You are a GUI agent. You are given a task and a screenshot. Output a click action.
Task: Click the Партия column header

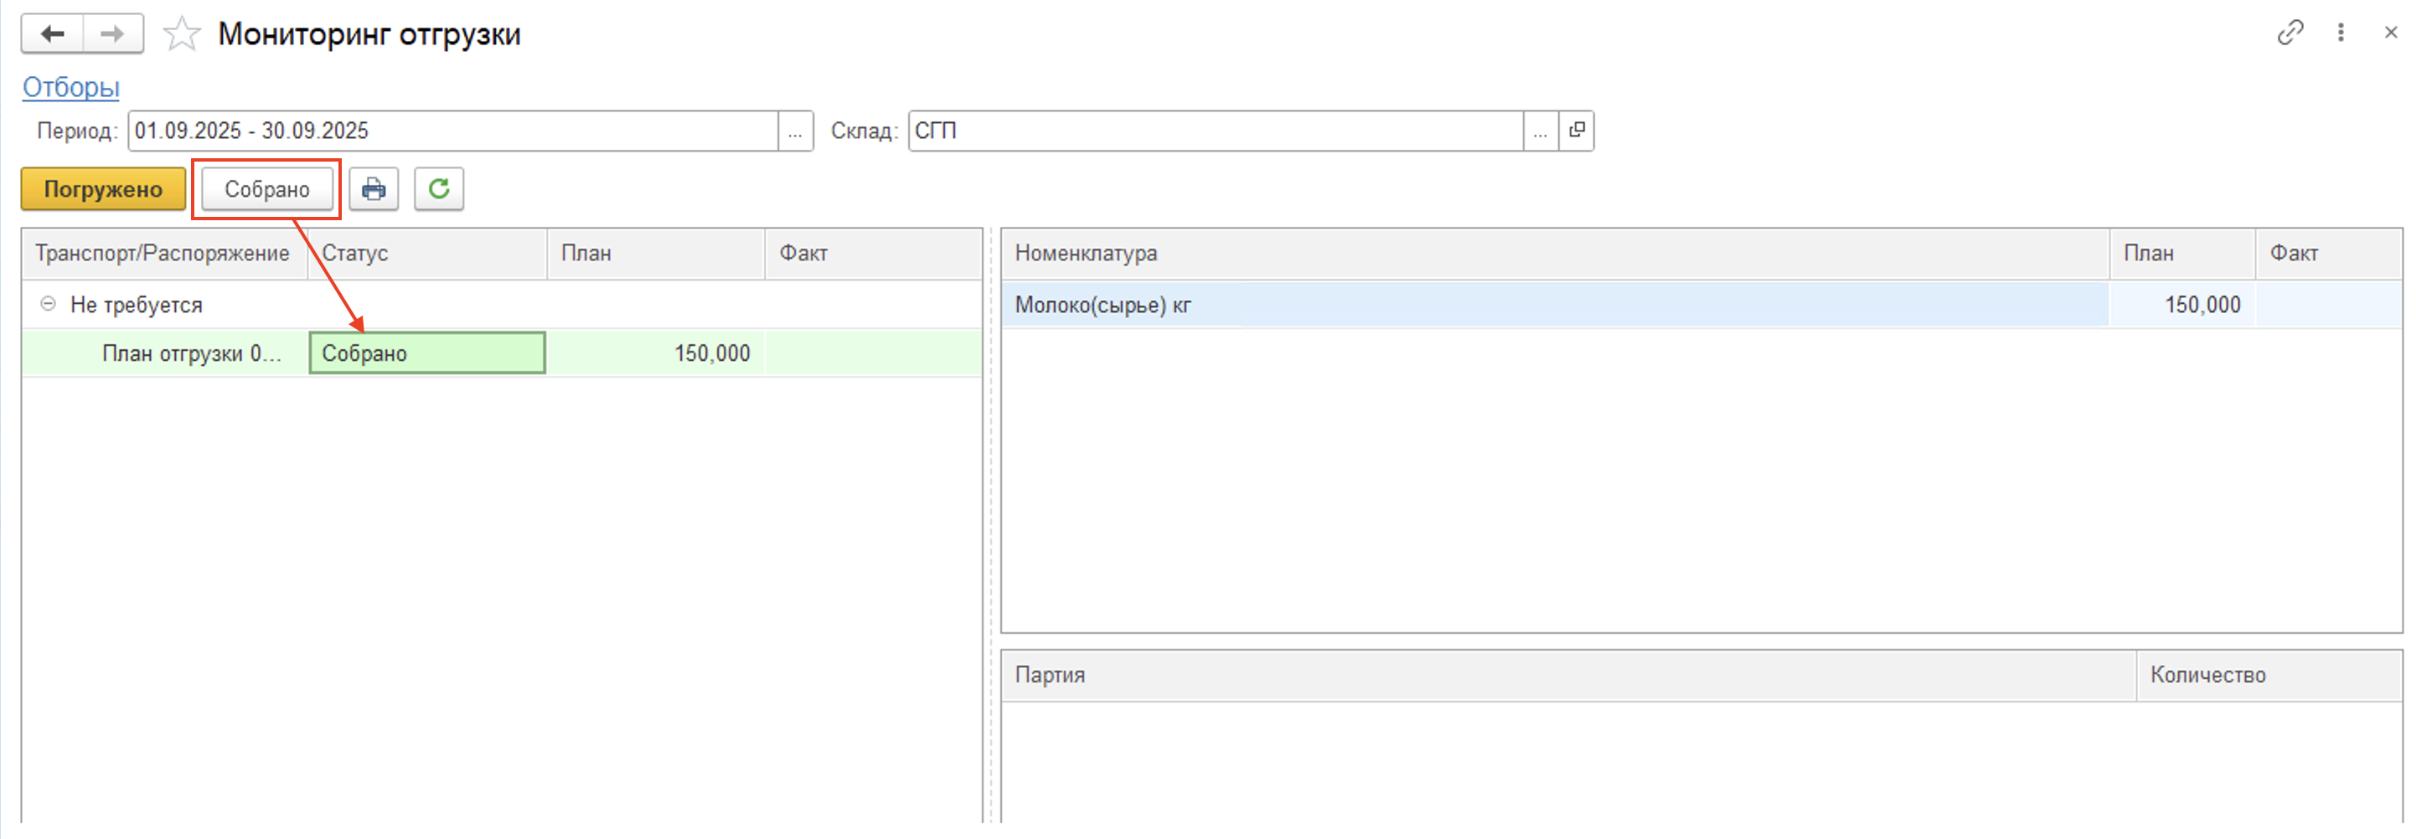pos(1050,675)
